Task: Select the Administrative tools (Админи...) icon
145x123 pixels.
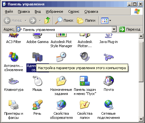Action: click(x=37, y=57)
